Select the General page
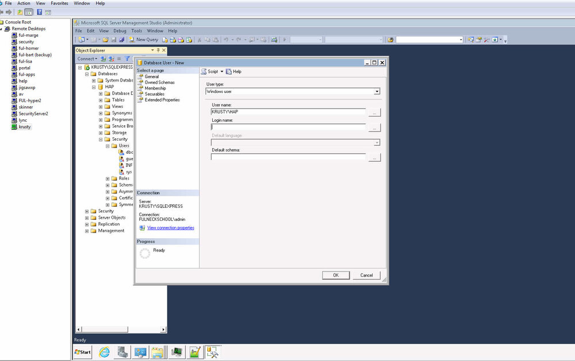Screen dimensions: 575x361 [x=151, y=76]
